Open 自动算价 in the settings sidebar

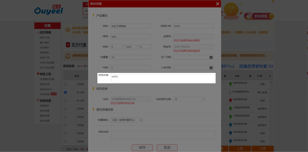(x=45, y=48)
